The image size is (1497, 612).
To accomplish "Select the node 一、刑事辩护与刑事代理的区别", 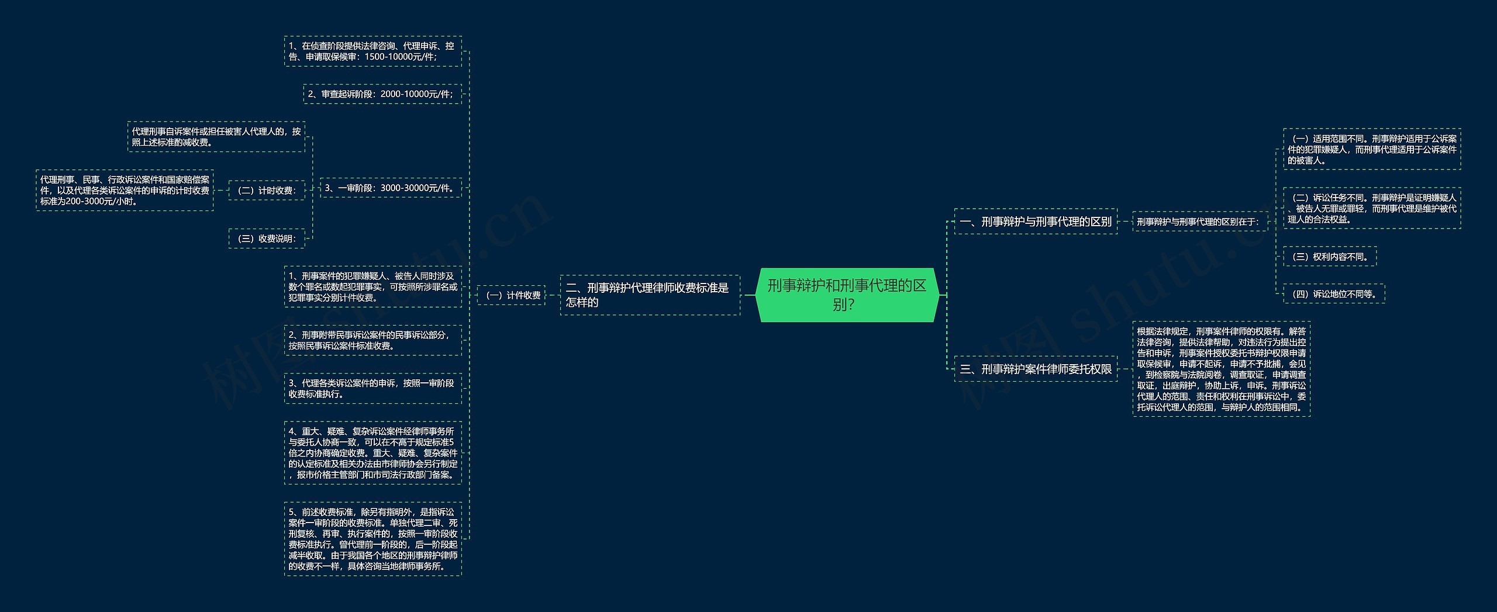I will coord(1035,222).
